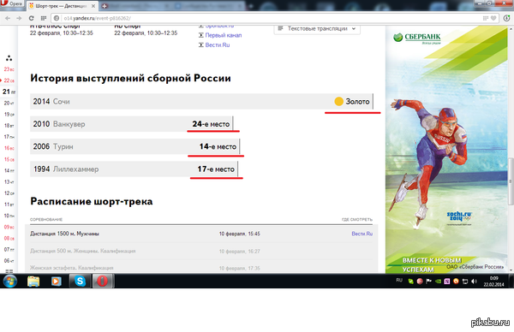Image resolution: width=514 pixels, height=332 pixels.
Task: Open the Первый канал link
Action: point(224,35)
